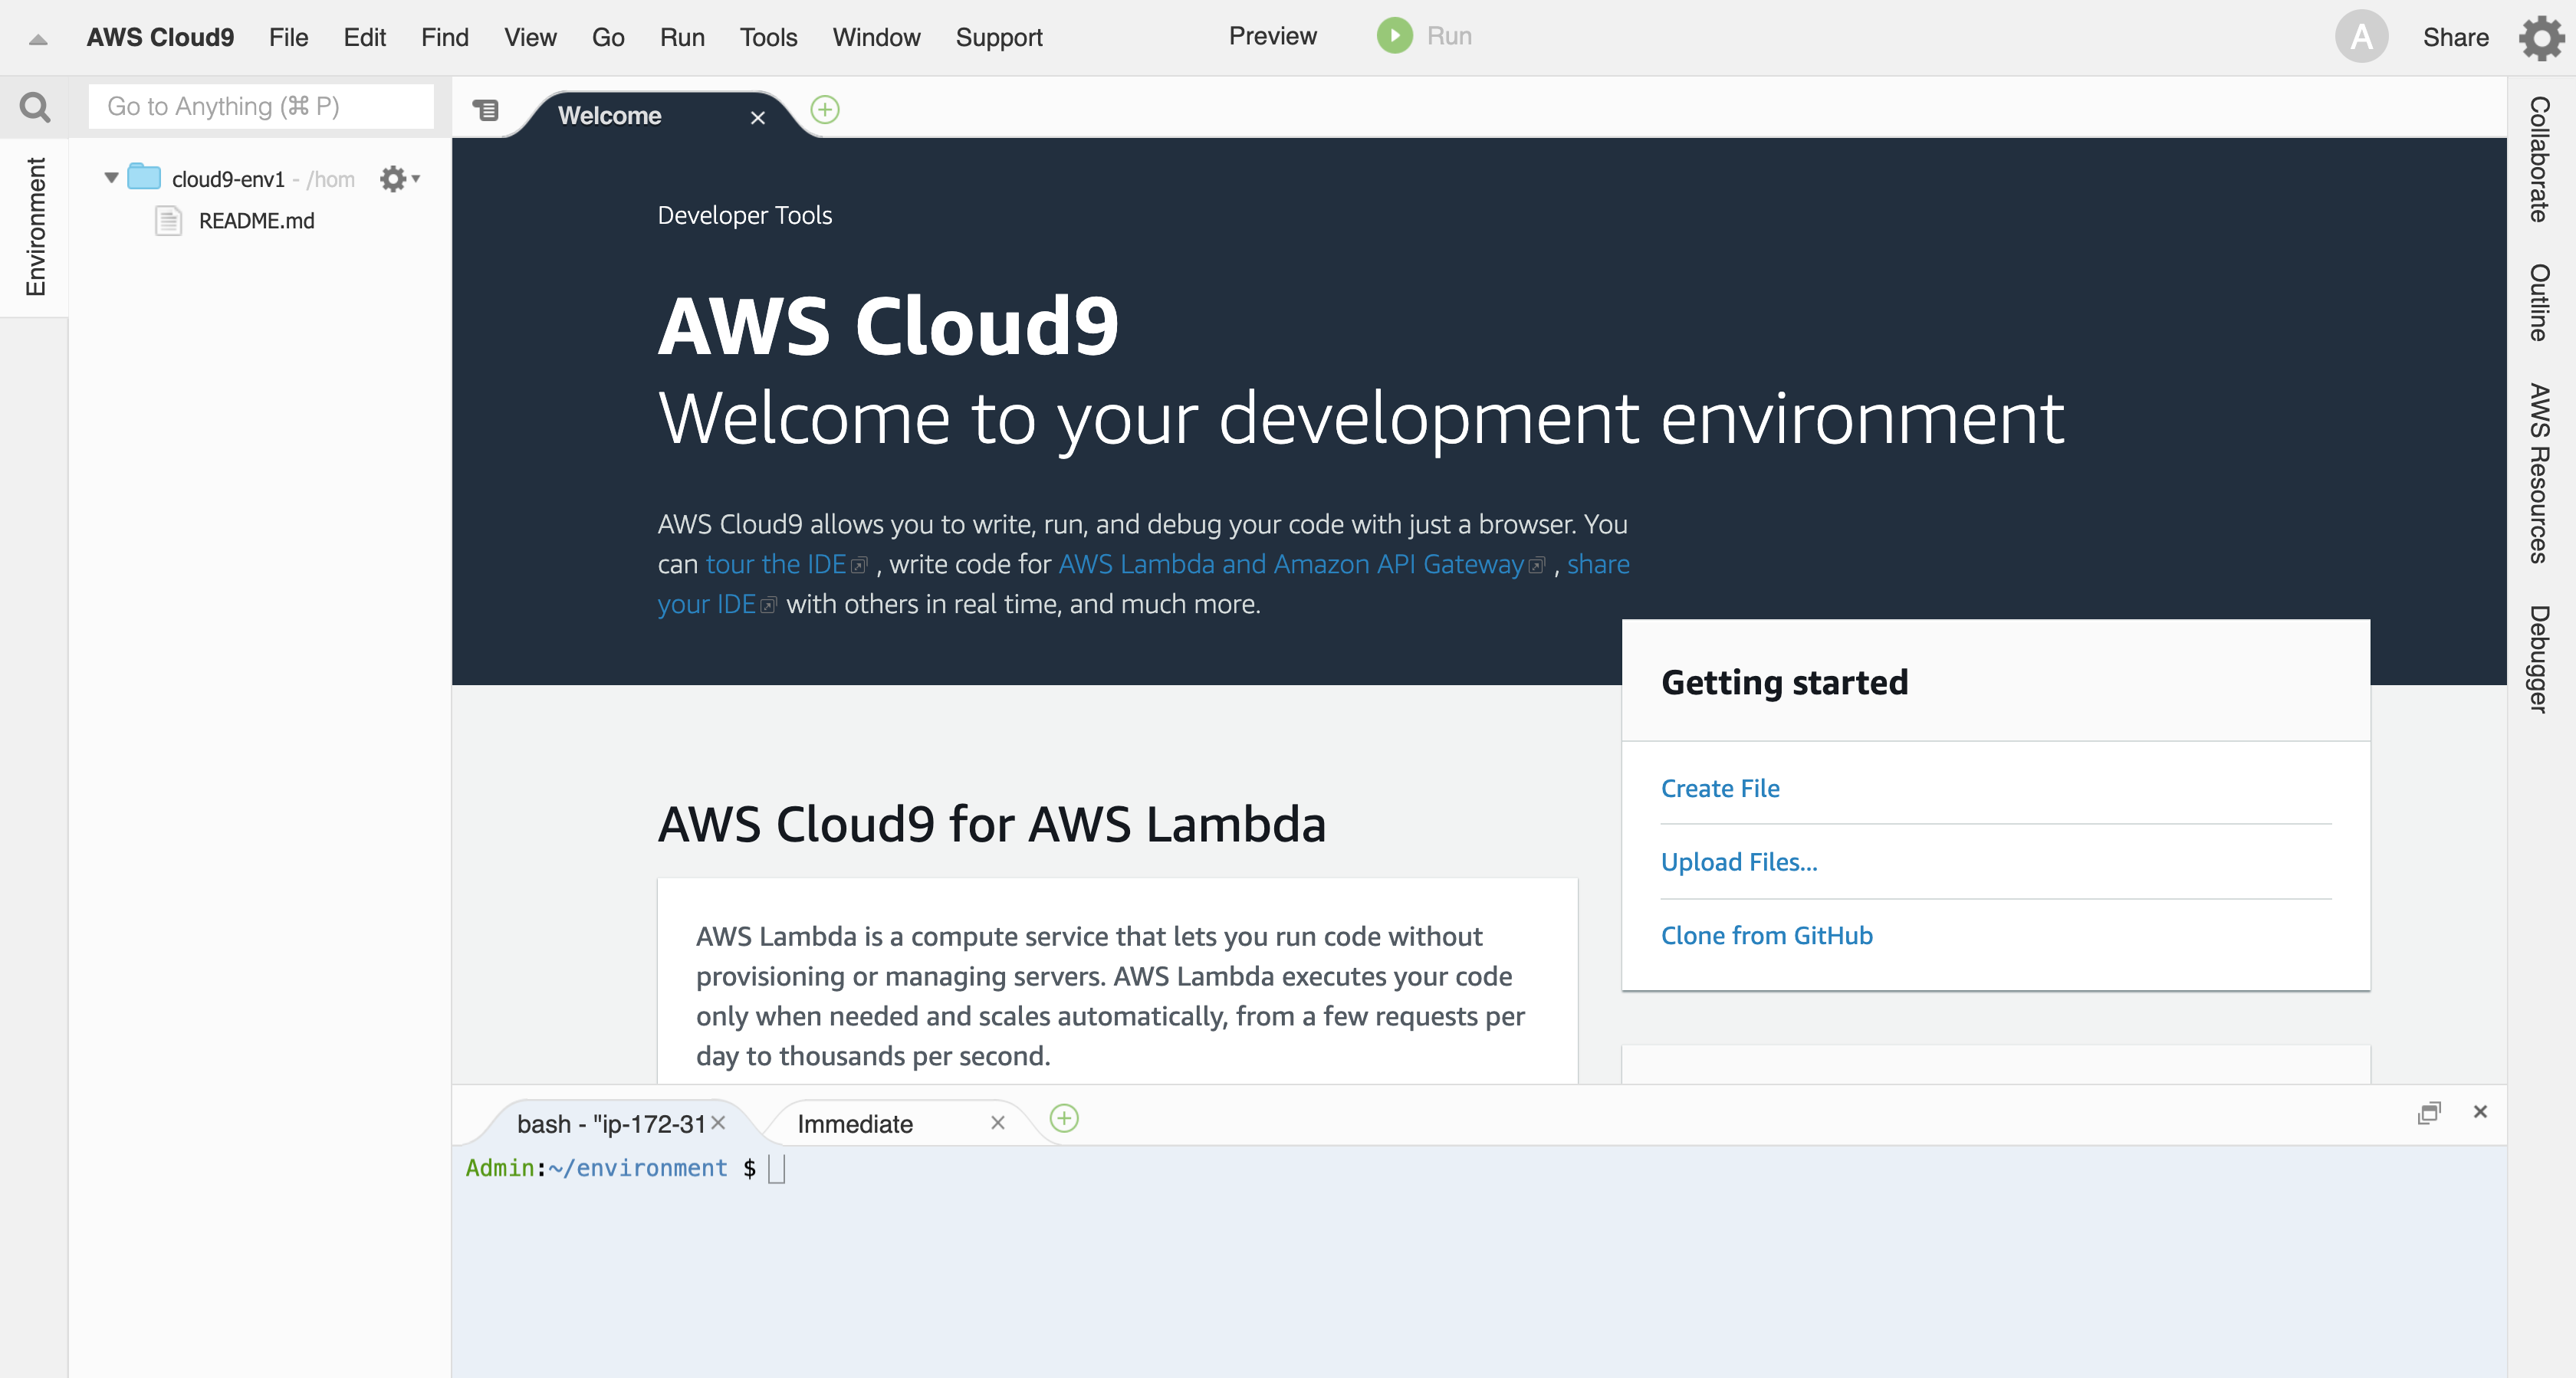
Task: Close the Immediate tab
Action: click(997, 1123)
